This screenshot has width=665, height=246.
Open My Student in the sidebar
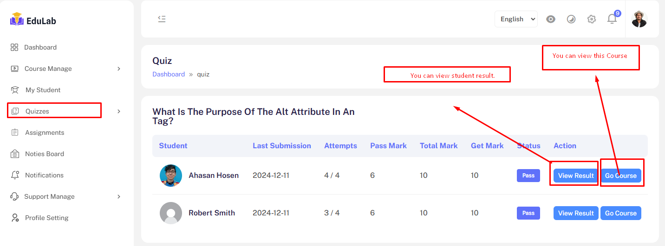click(x=43, y=90)
